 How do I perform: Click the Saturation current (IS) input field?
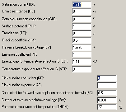click(x=82, y=5)
